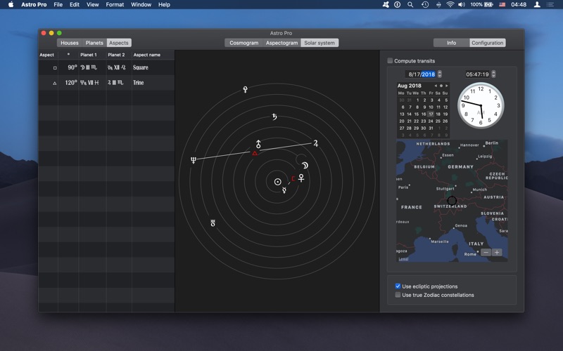Click the Jupiter glyph on the chart

pos(315,143)
